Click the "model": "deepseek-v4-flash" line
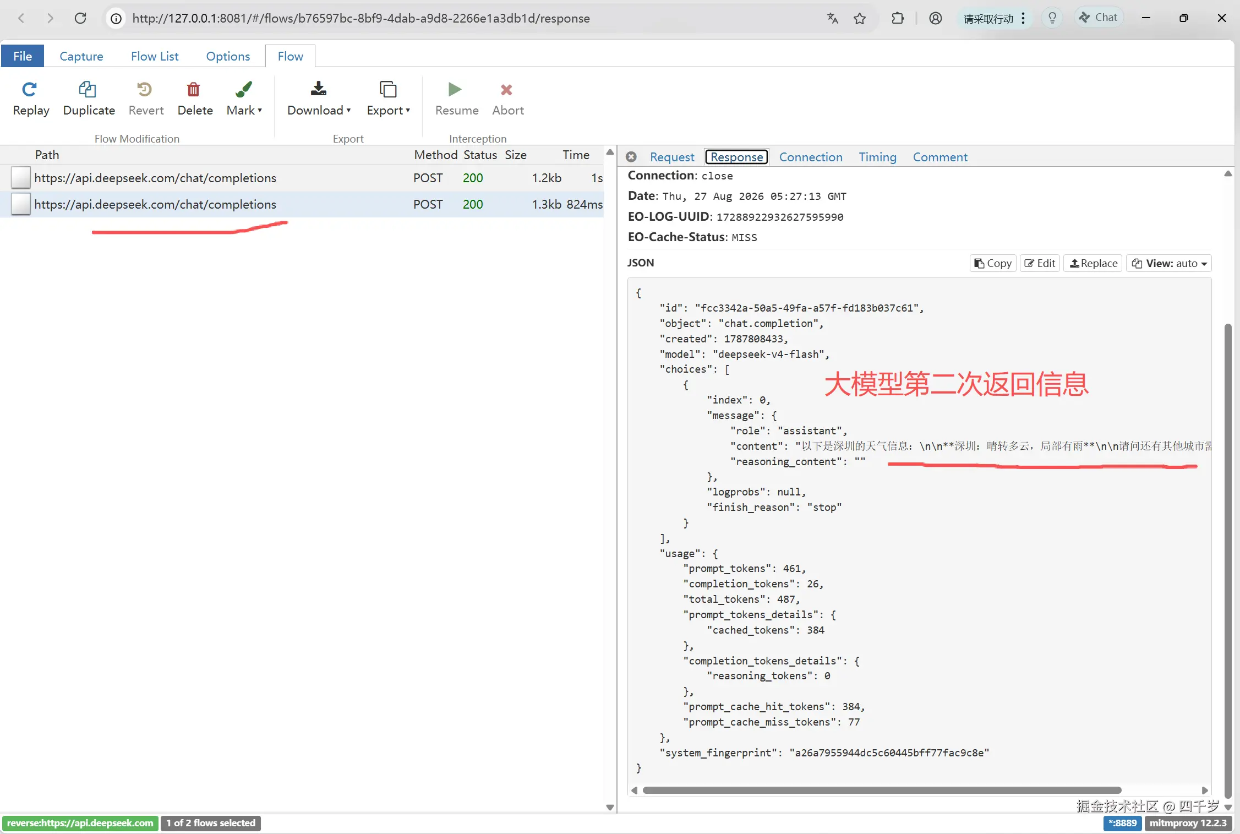This screenshot has height=834, width=1240. click(744, 354)
